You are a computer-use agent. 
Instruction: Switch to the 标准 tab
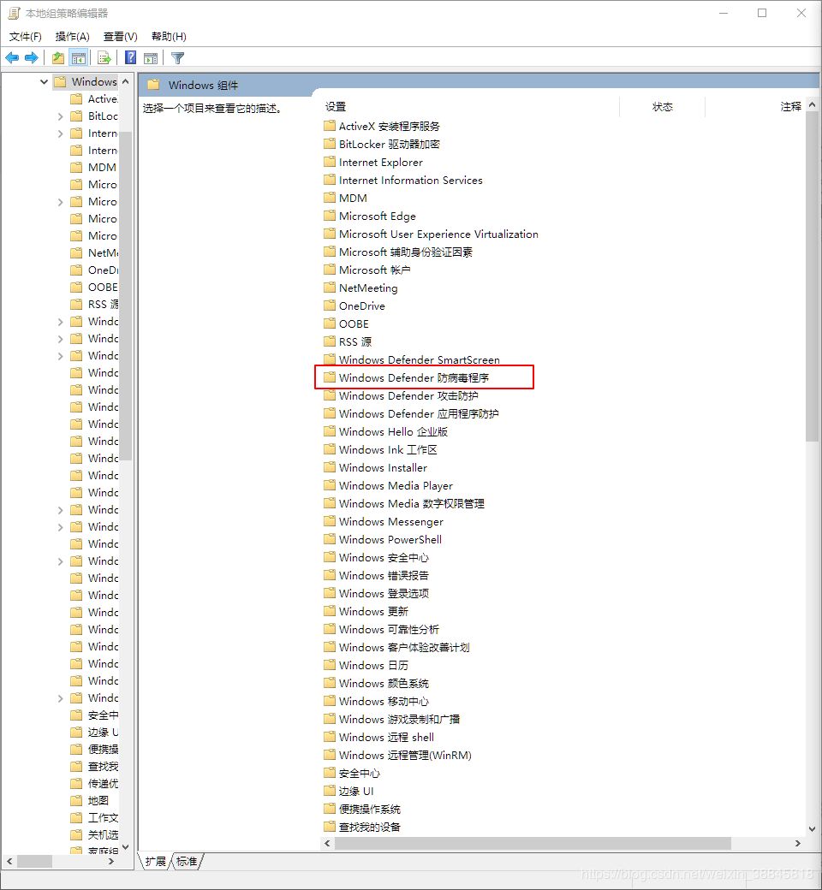(187, 862)
